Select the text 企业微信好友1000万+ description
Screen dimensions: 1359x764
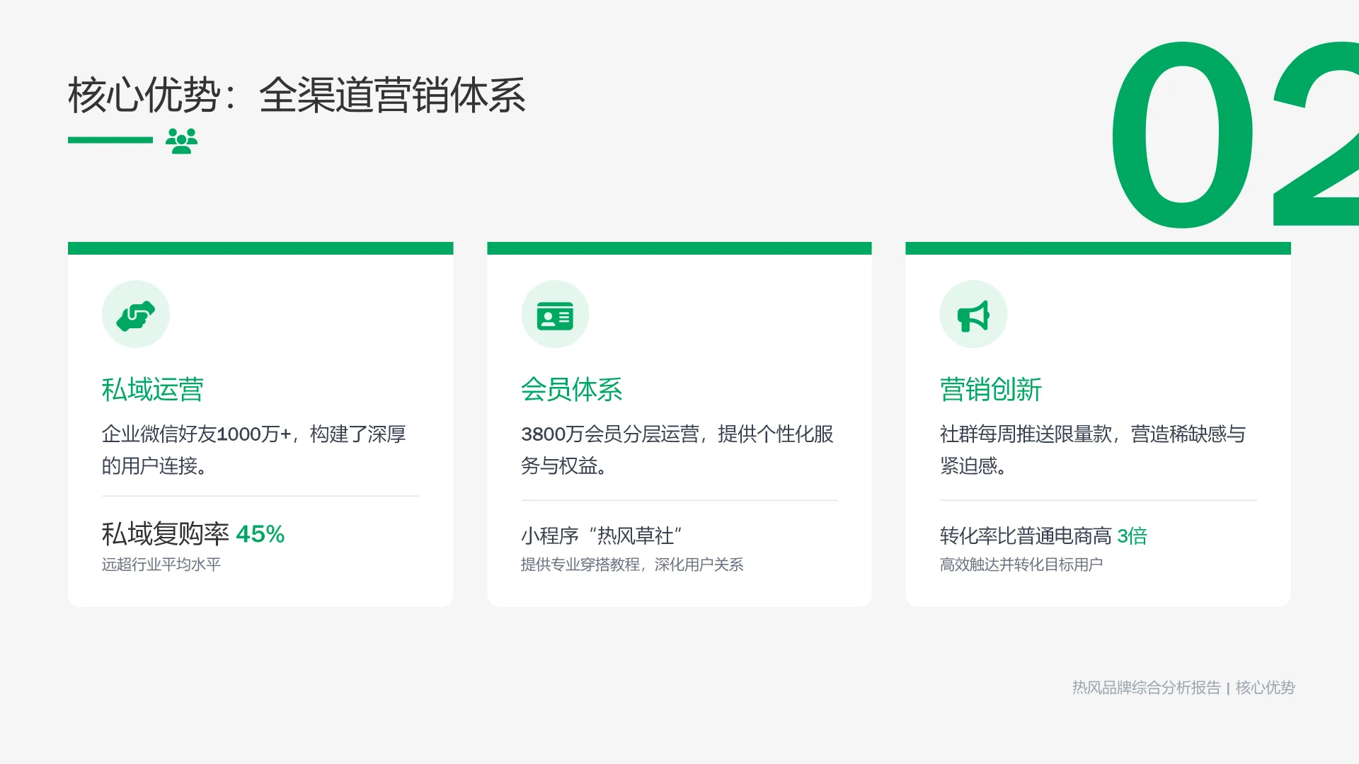click(253, 450)
